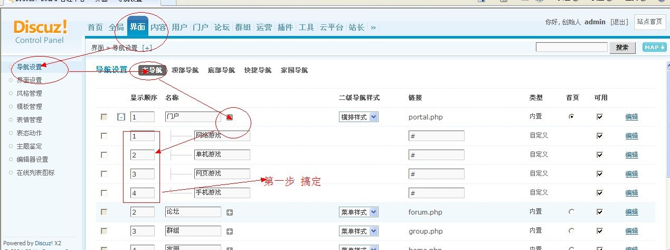The image size is (670, 250).
Task: Open 在线列表图标 in sidebar
Action: click(x=35, y=173)
